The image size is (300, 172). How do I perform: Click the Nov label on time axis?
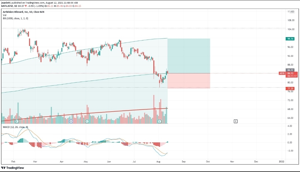232,161
